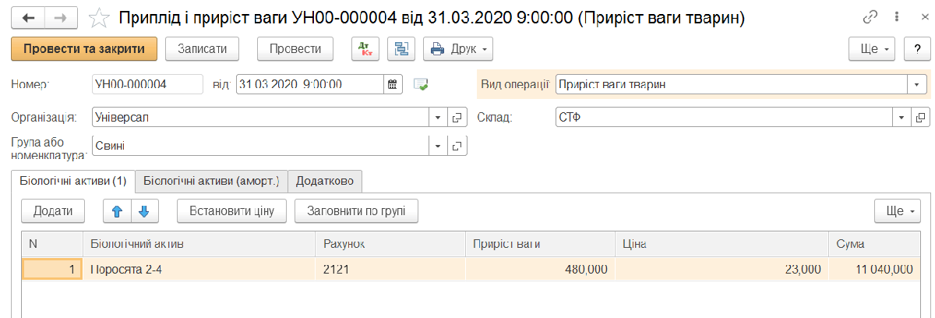Expand Склад dropdown arrow
The height and width of the screenshot is (318, 935).
pyautogui.click(x=902, y=118)
